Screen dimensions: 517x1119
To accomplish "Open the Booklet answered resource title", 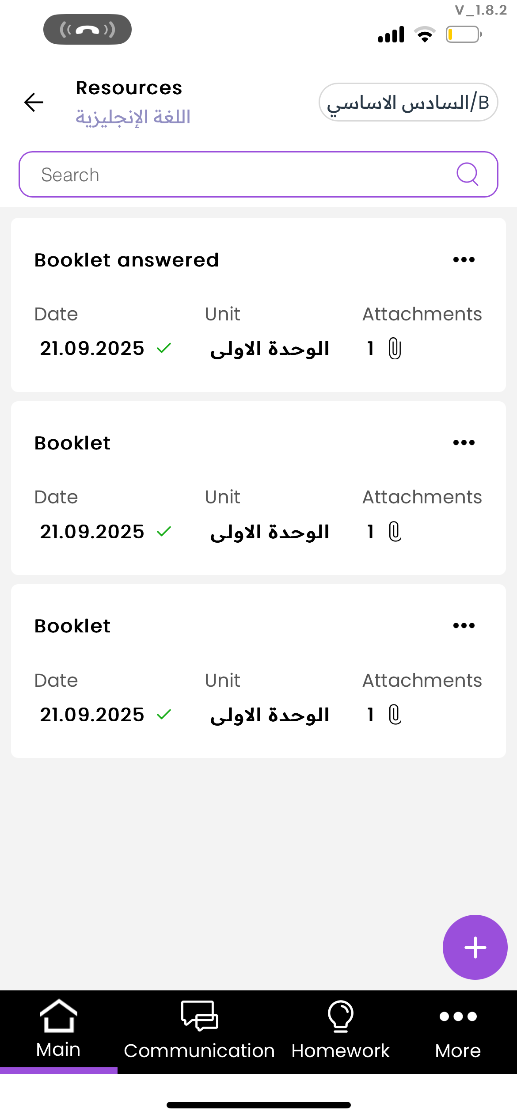I will 127,260.
